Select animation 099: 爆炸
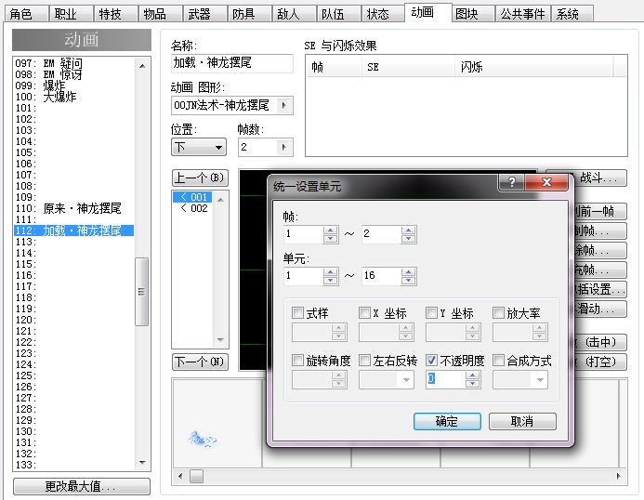The height and width of the screenshot is (500, 644). (74, 86)
